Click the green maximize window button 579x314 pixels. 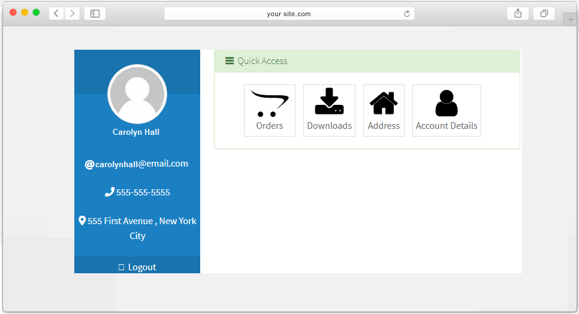[36, 12]
